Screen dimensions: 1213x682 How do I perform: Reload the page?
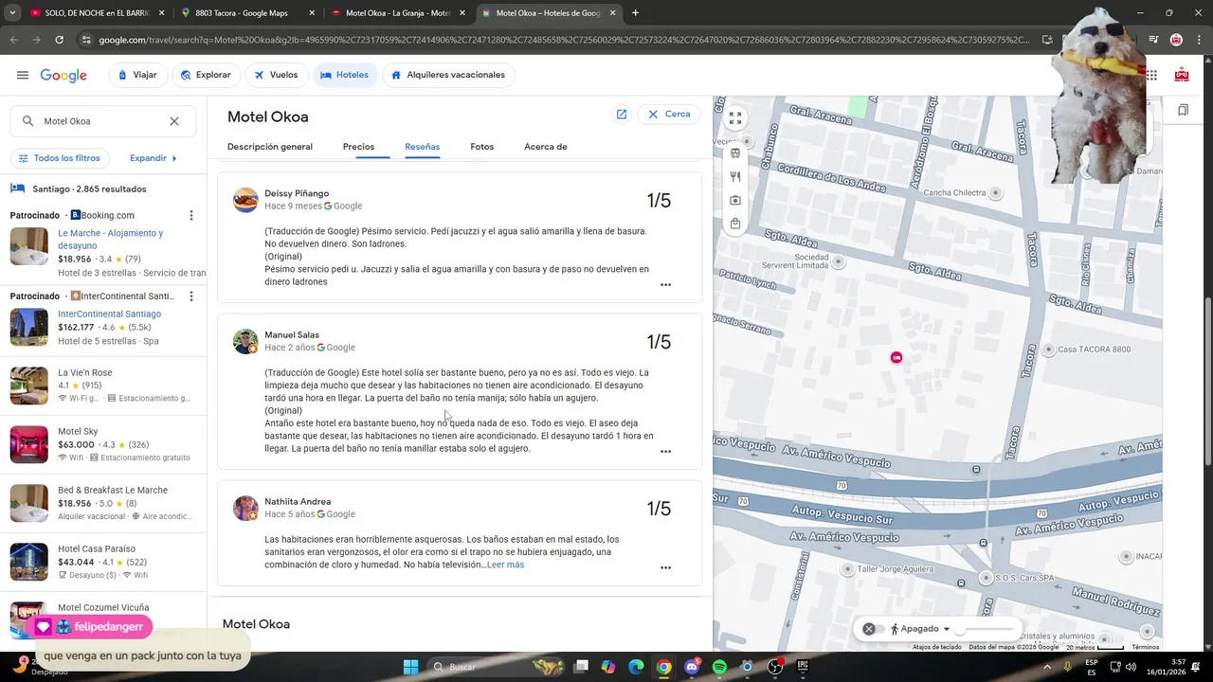[59, 40]
